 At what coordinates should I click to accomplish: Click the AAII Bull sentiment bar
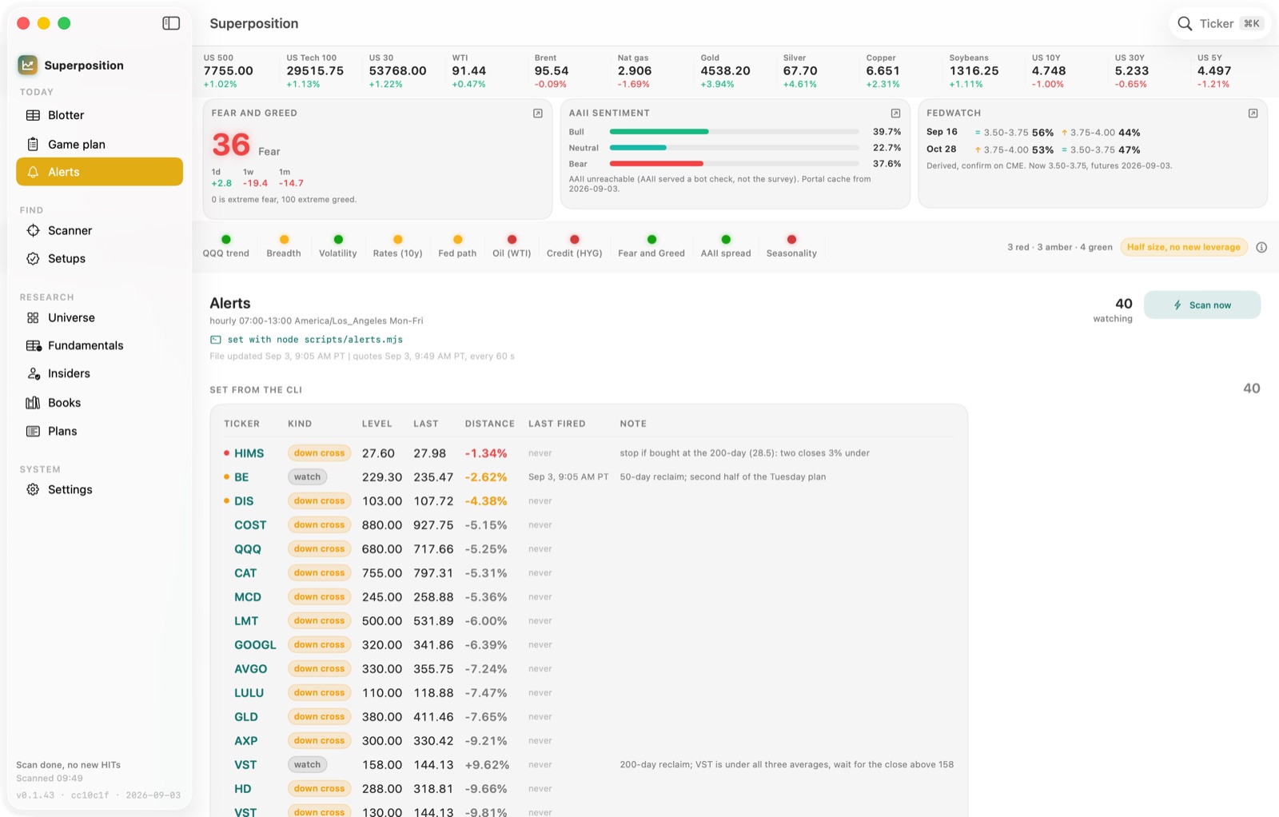(x=734, y=132)
